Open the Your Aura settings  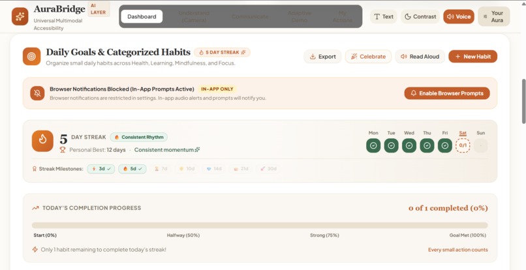coord(494,16)
